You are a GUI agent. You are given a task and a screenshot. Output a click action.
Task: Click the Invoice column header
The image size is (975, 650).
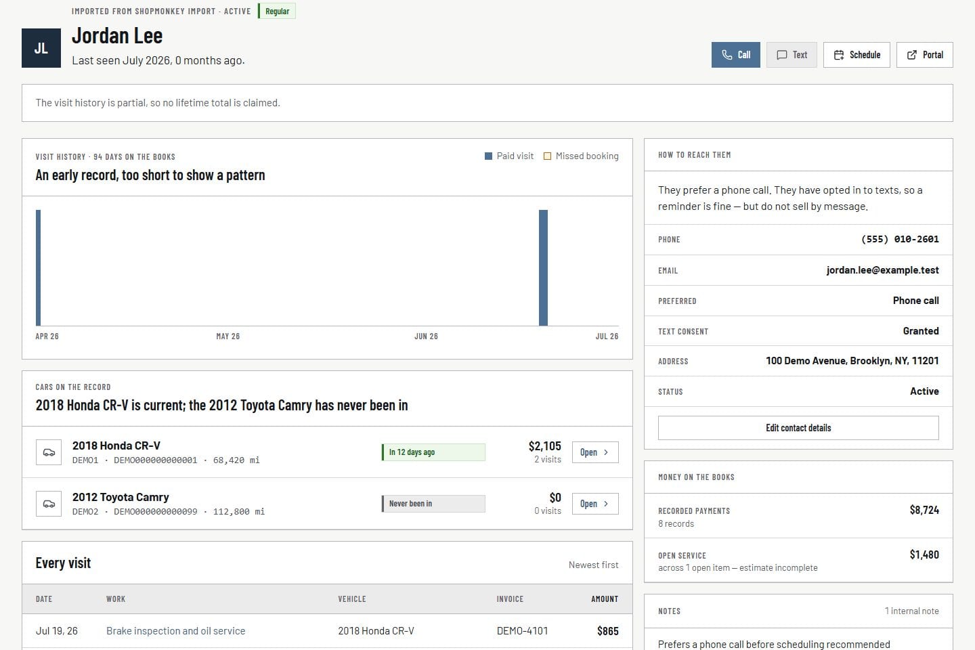point(510,599)
